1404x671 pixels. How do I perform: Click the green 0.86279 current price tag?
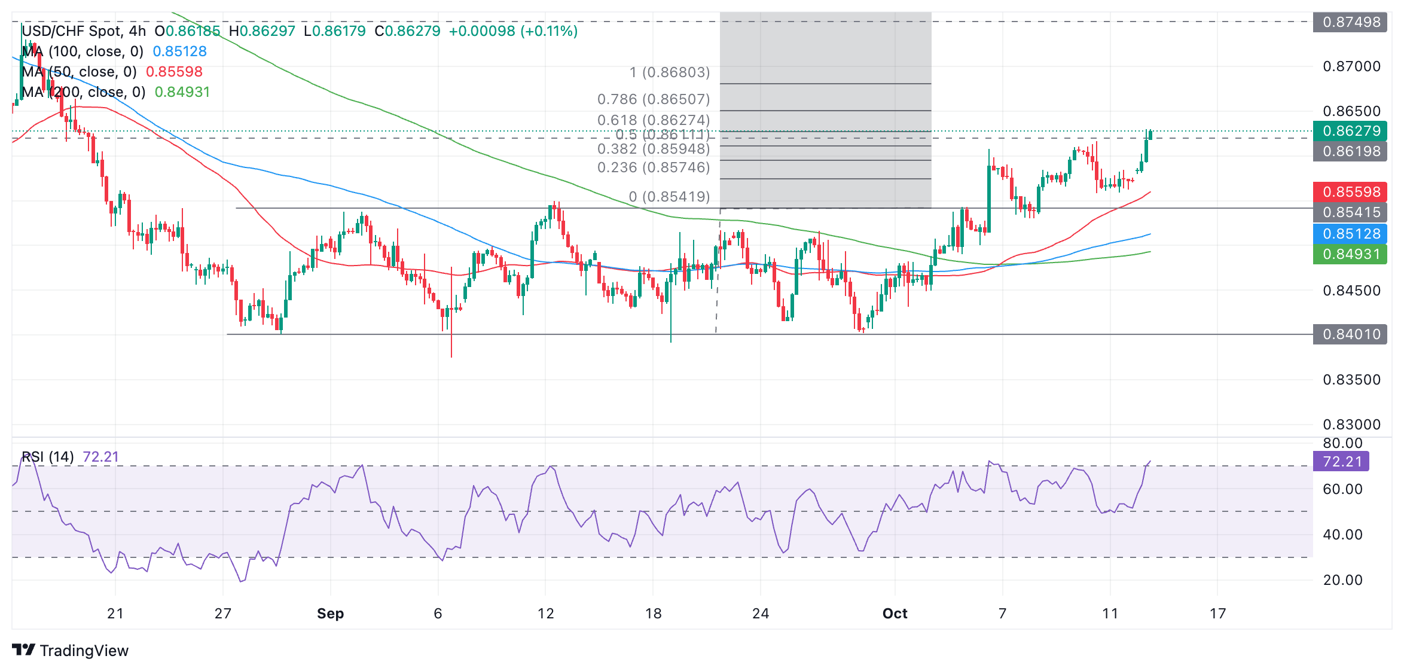coord(1350,131)
